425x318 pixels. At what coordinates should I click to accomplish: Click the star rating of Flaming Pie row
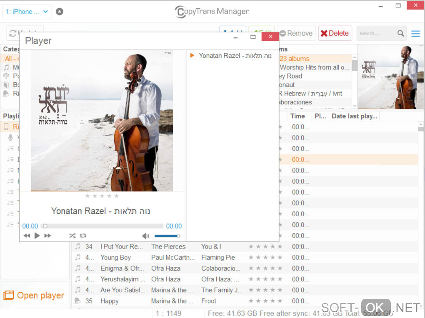(266, 257)
